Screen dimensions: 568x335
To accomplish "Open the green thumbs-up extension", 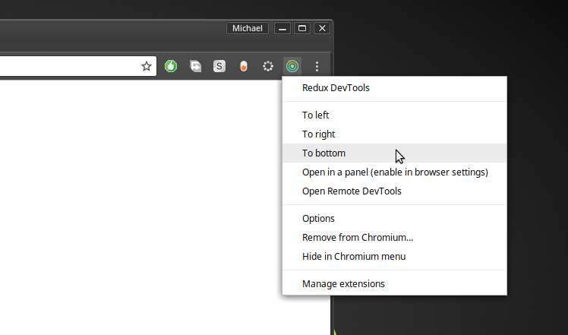I will (171, 66).
